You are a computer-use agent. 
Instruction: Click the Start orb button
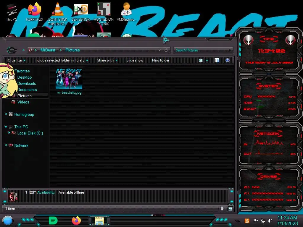8,220
